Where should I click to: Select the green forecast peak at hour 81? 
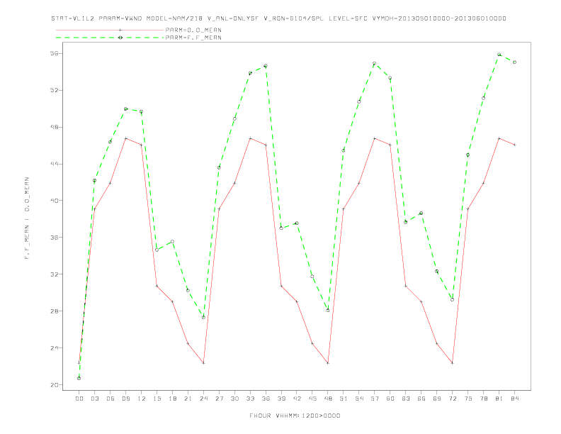(x=499, y=55)
